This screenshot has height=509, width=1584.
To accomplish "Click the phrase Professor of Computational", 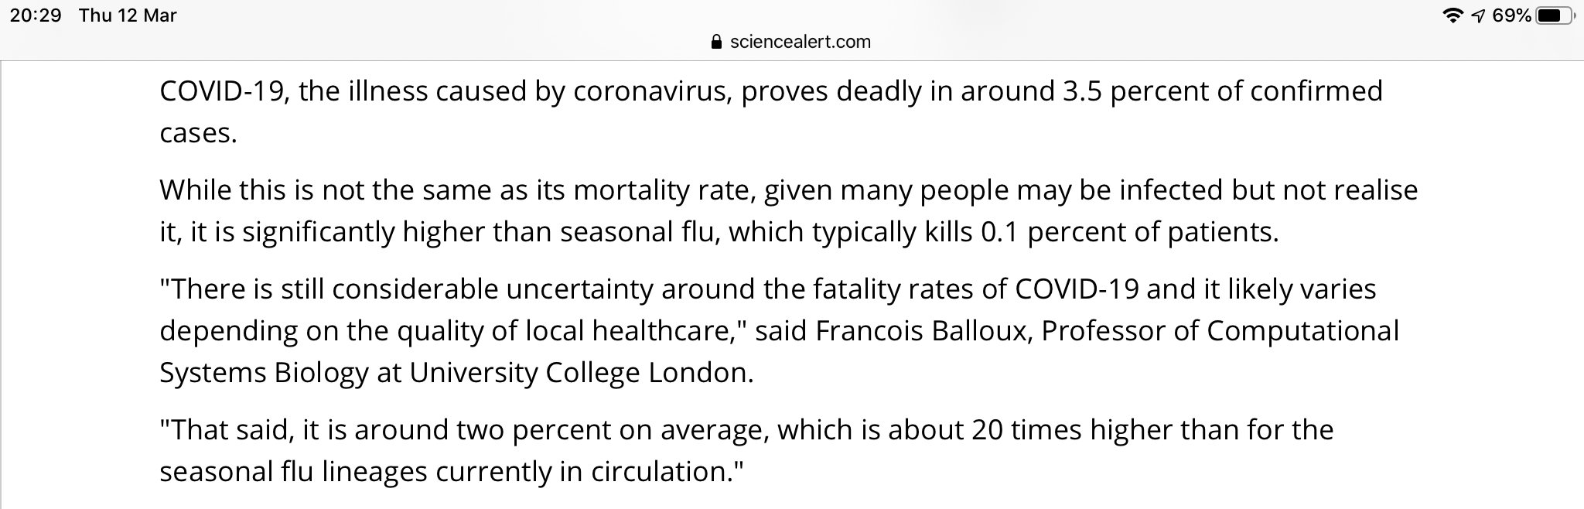I will 1220,331.
